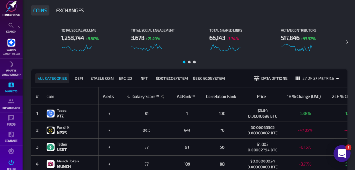Click Pundi X 1H change -47.85%
Image resolution: width=355 pixels, height=170 pixels.
click(x=305, y=130)
